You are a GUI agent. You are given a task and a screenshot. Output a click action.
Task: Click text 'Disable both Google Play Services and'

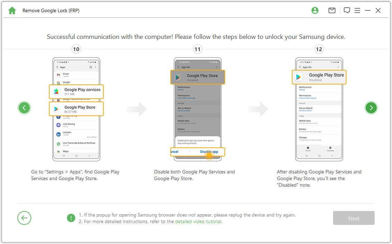[194, 172]
